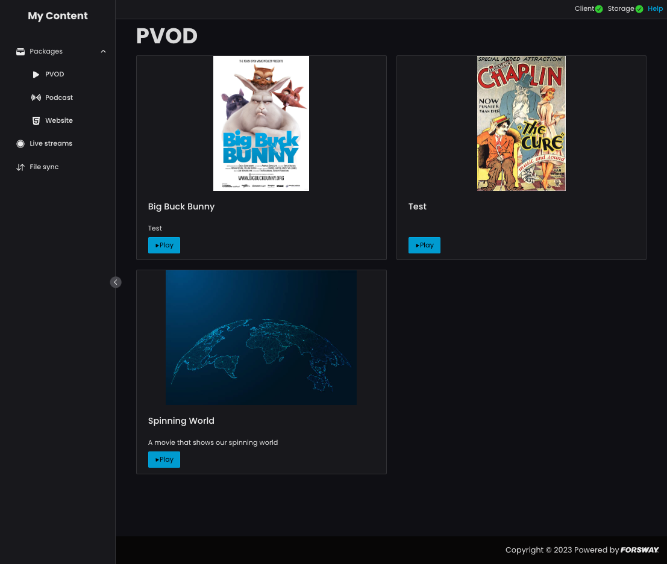Click the Client status green checkmark
667x564 pixels.
tap(599, 9)
